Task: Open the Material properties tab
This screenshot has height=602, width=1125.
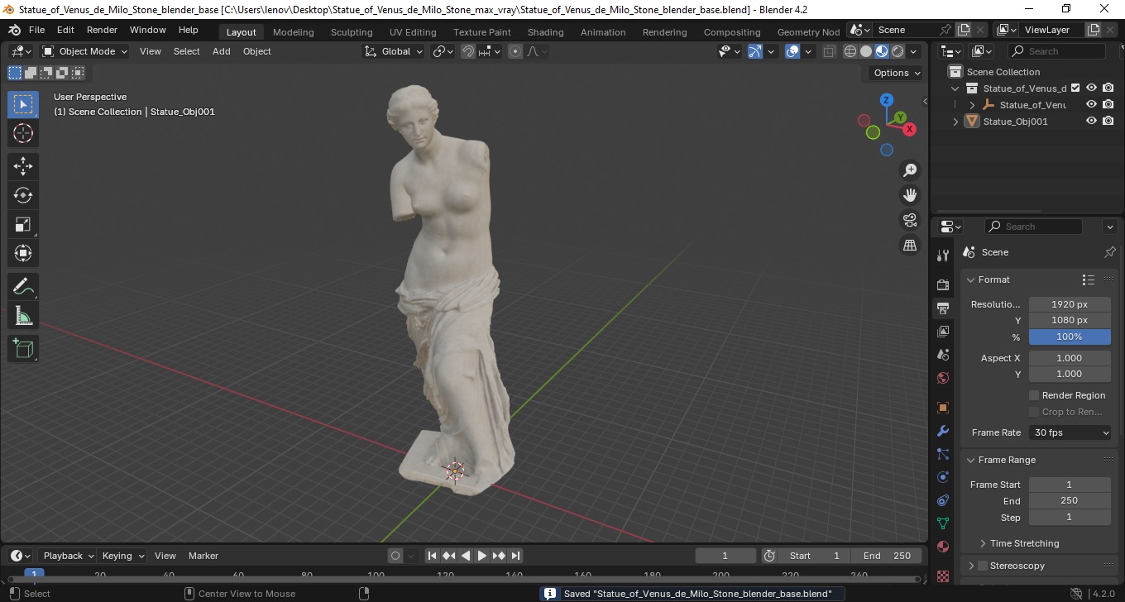Action: tap(943, 547)
